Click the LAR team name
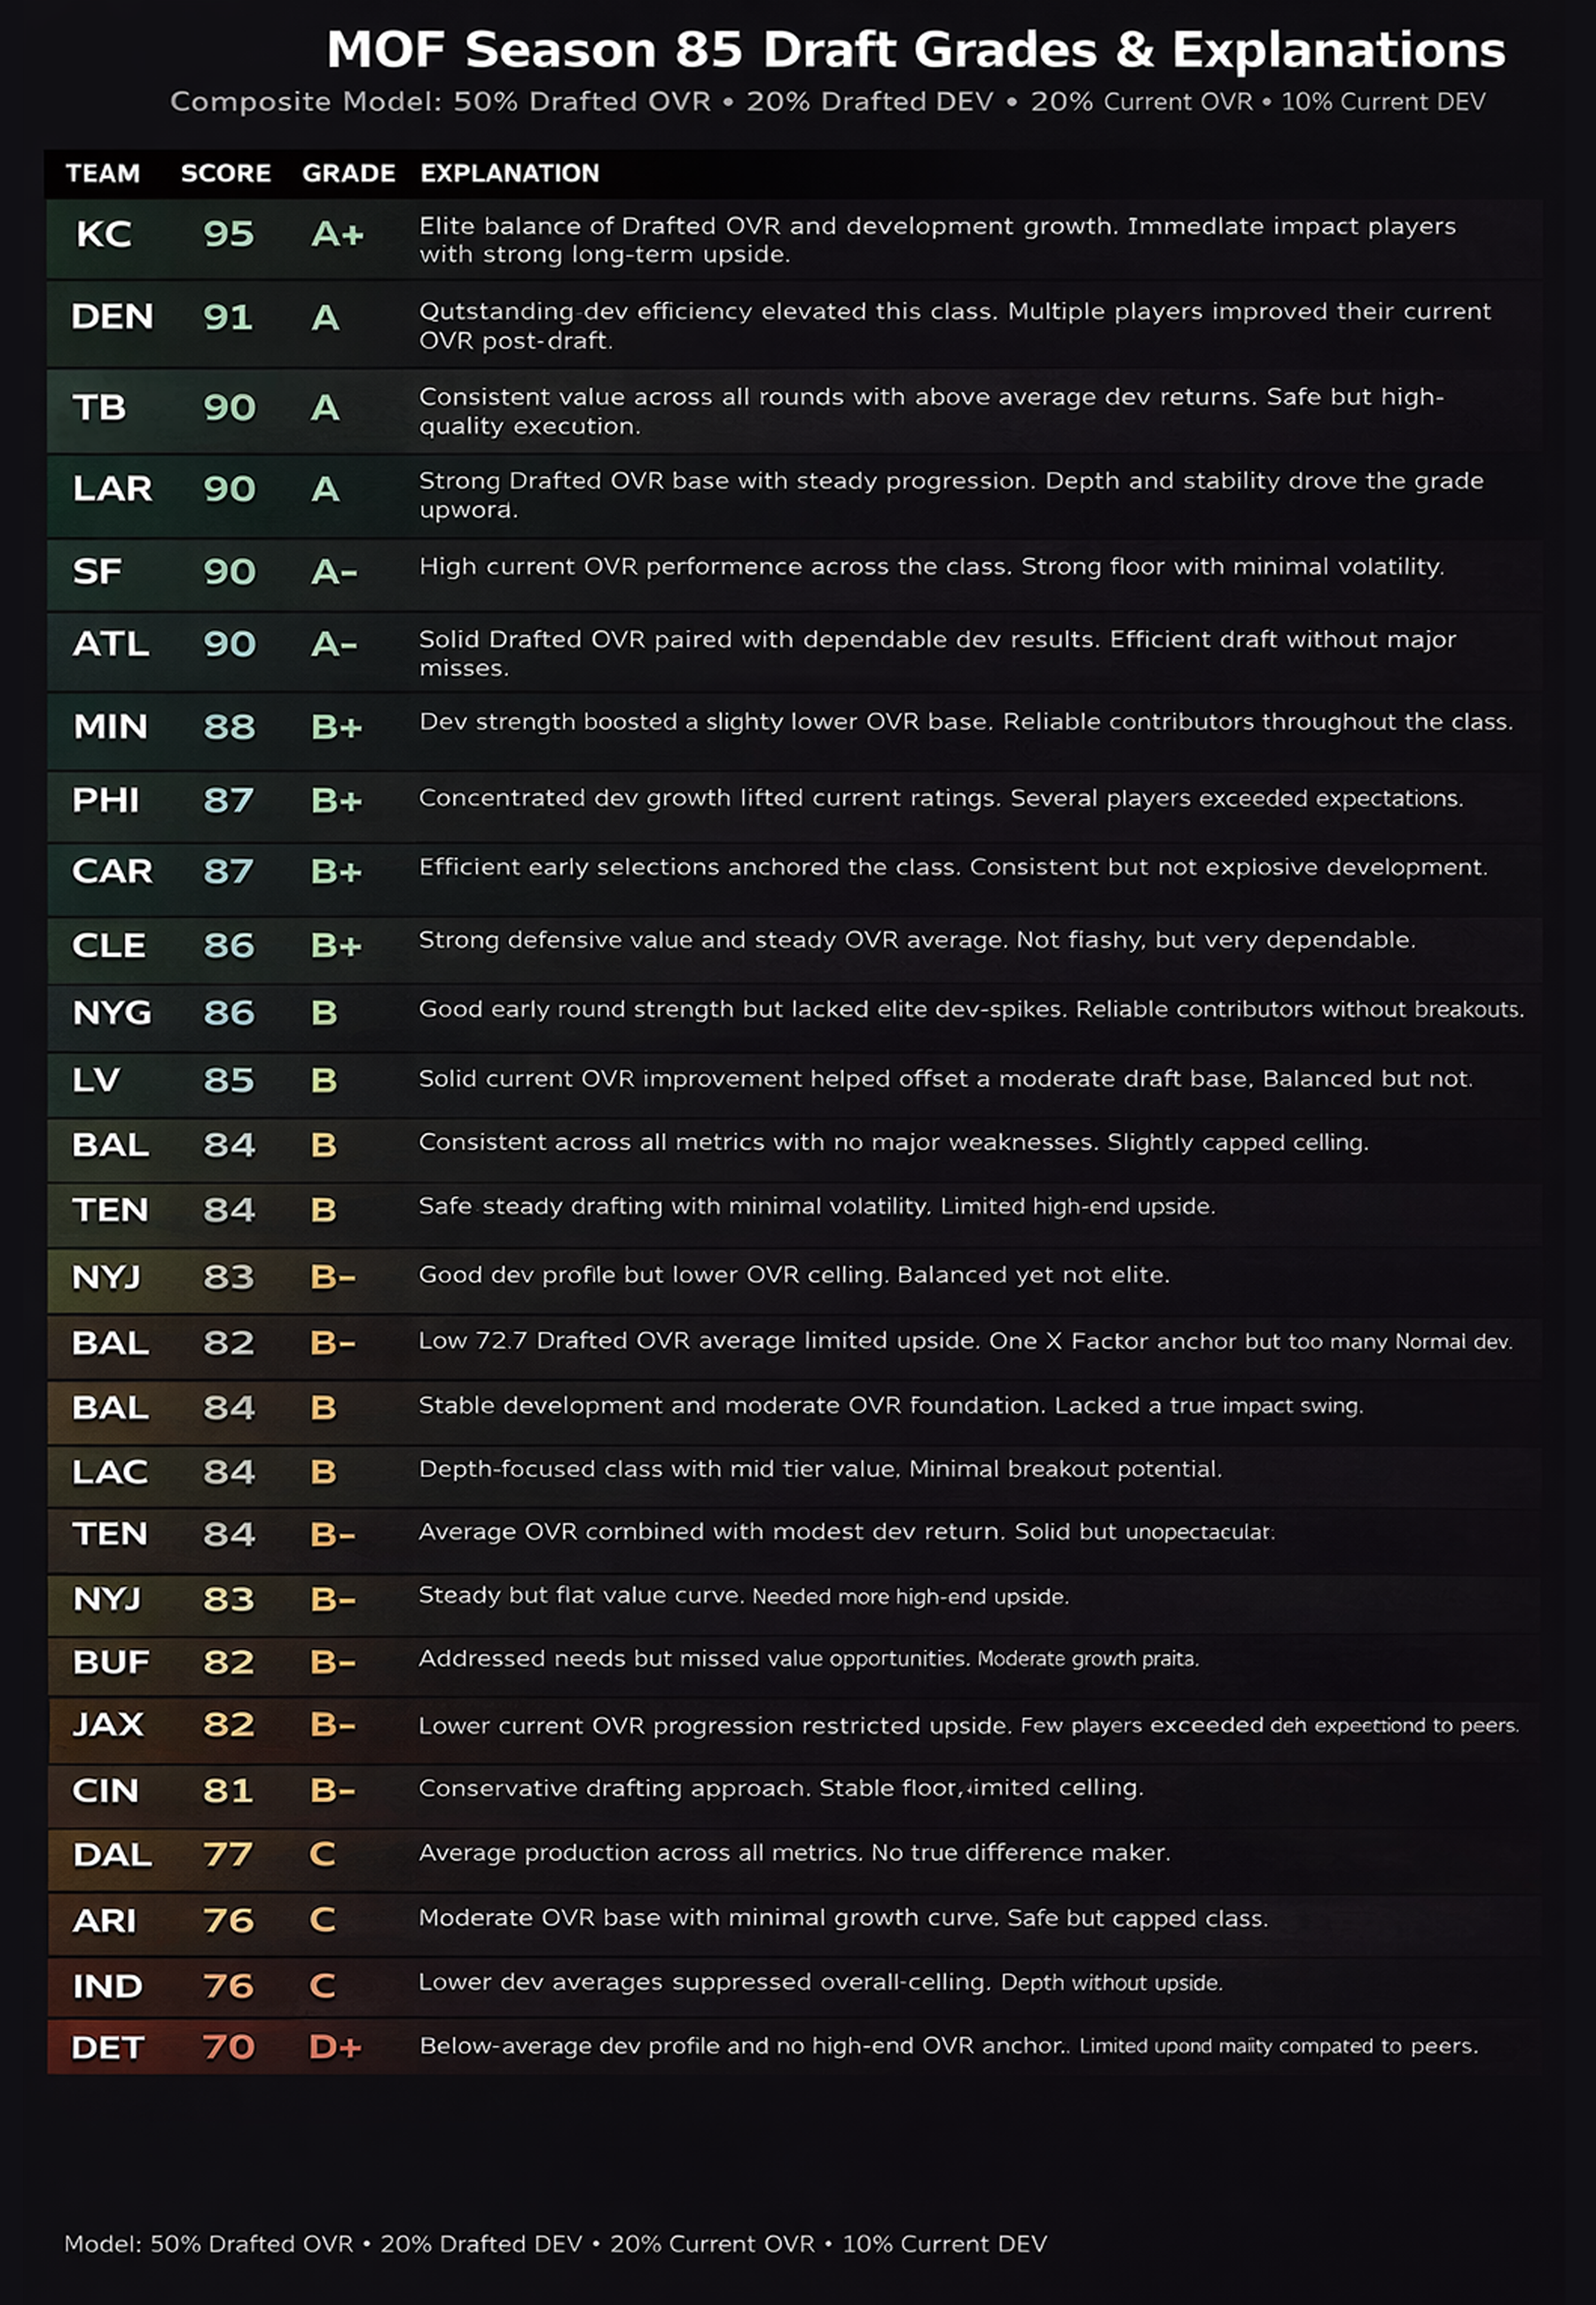This screenshot has width=1596, height=2305. point(112,488)
